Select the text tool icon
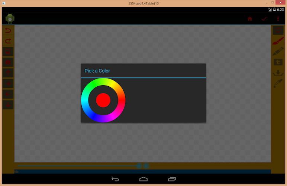 278,62
